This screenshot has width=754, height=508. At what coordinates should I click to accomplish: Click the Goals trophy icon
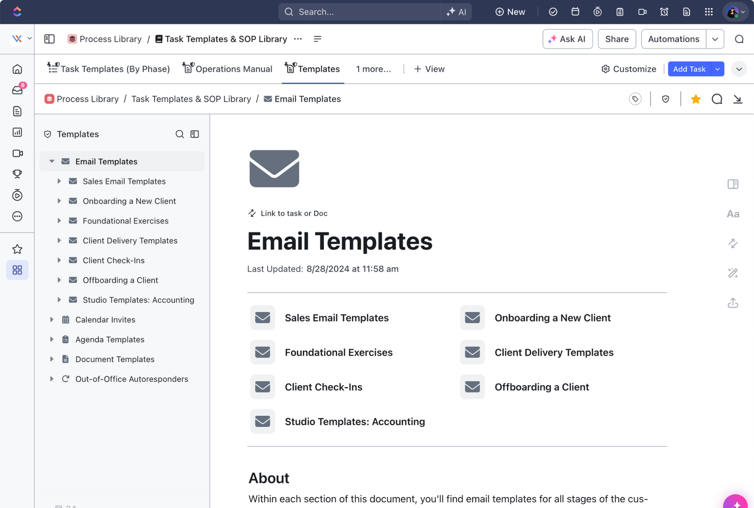[x=17, y=174]
